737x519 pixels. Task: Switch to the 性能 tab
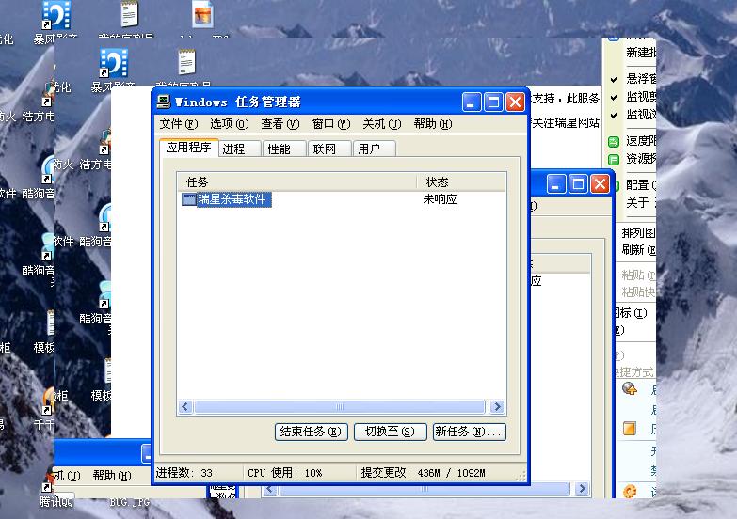pos(285,149)
